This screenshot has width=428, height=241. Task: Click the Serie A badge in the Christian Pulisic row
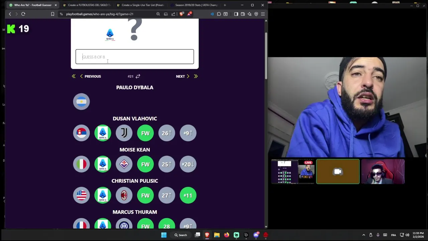point(103,195)
